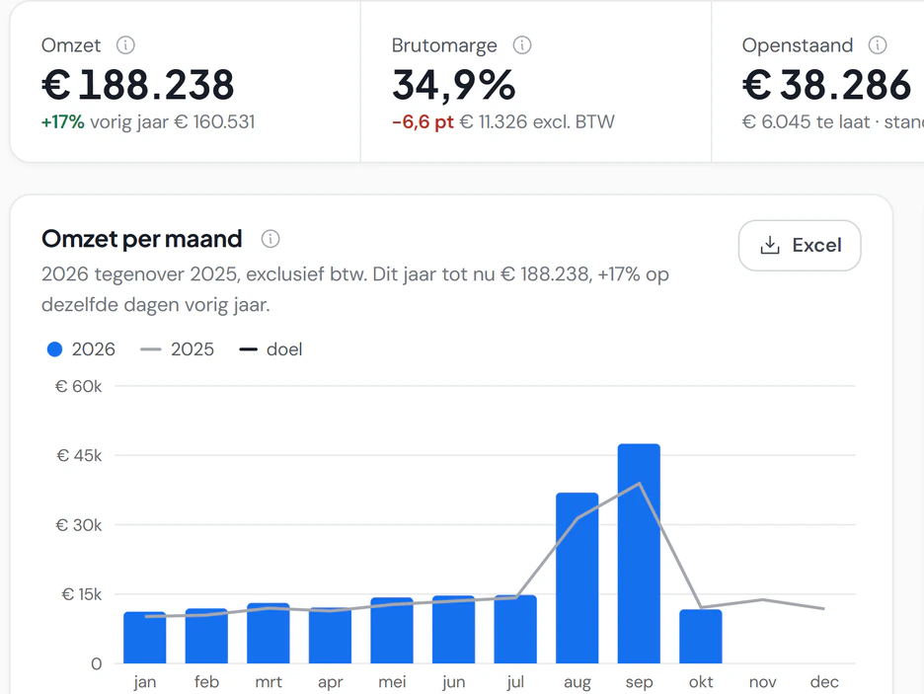Click the April revenue bar

(x=330, y=636)
